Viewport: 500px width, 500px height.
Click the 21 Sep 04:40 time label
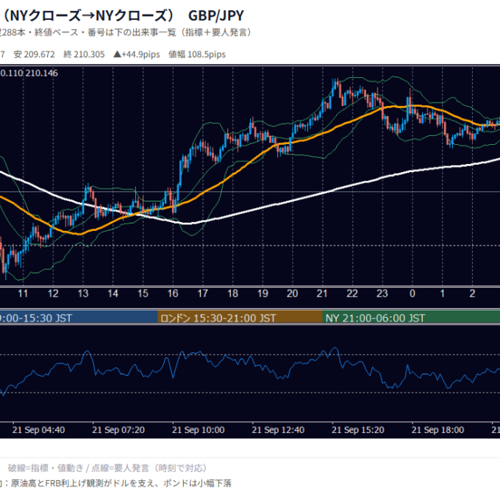[x=38, y=430]
